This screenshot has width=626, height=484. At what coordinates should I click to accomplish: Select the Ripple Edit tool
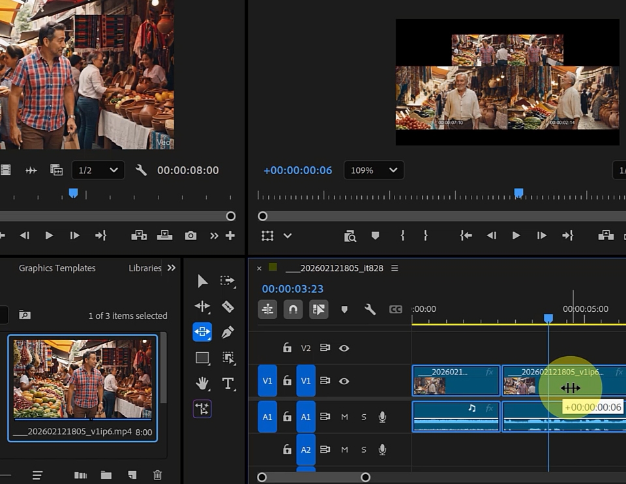[x=202, y=307]
